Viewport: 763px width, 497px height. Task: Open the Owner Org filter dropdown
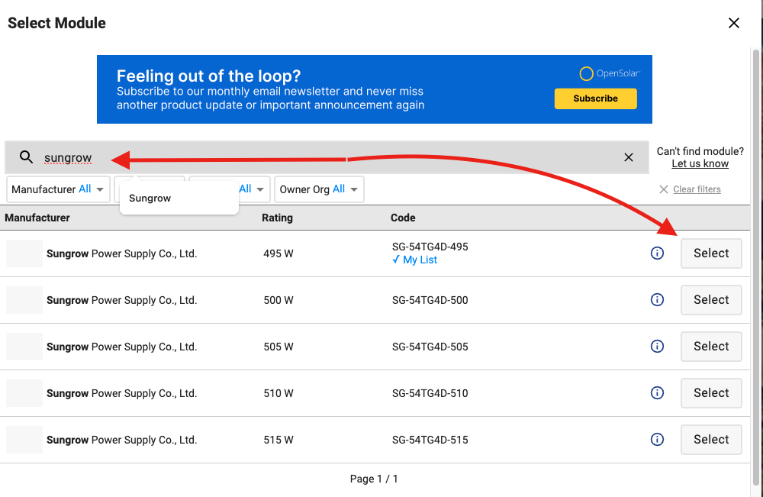319,189
